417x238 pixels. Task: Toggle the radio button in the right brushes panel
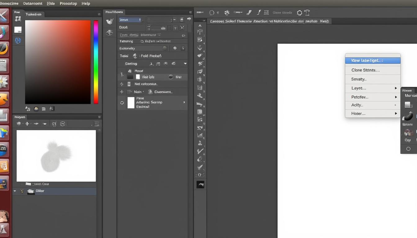click(x=408, y=149)
